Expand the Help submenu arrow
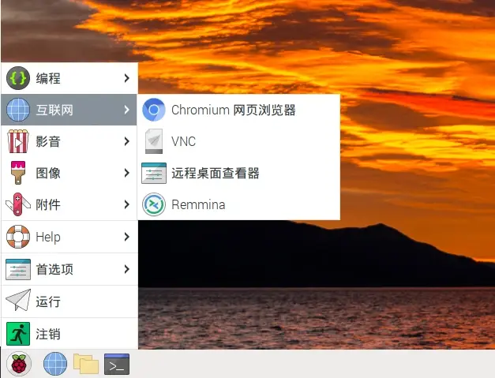 tap(126, 237)
